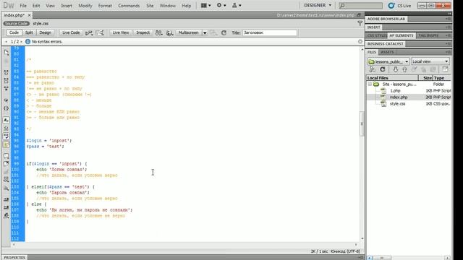
Task: Open the style.css related file
Action: pos(41,23)
